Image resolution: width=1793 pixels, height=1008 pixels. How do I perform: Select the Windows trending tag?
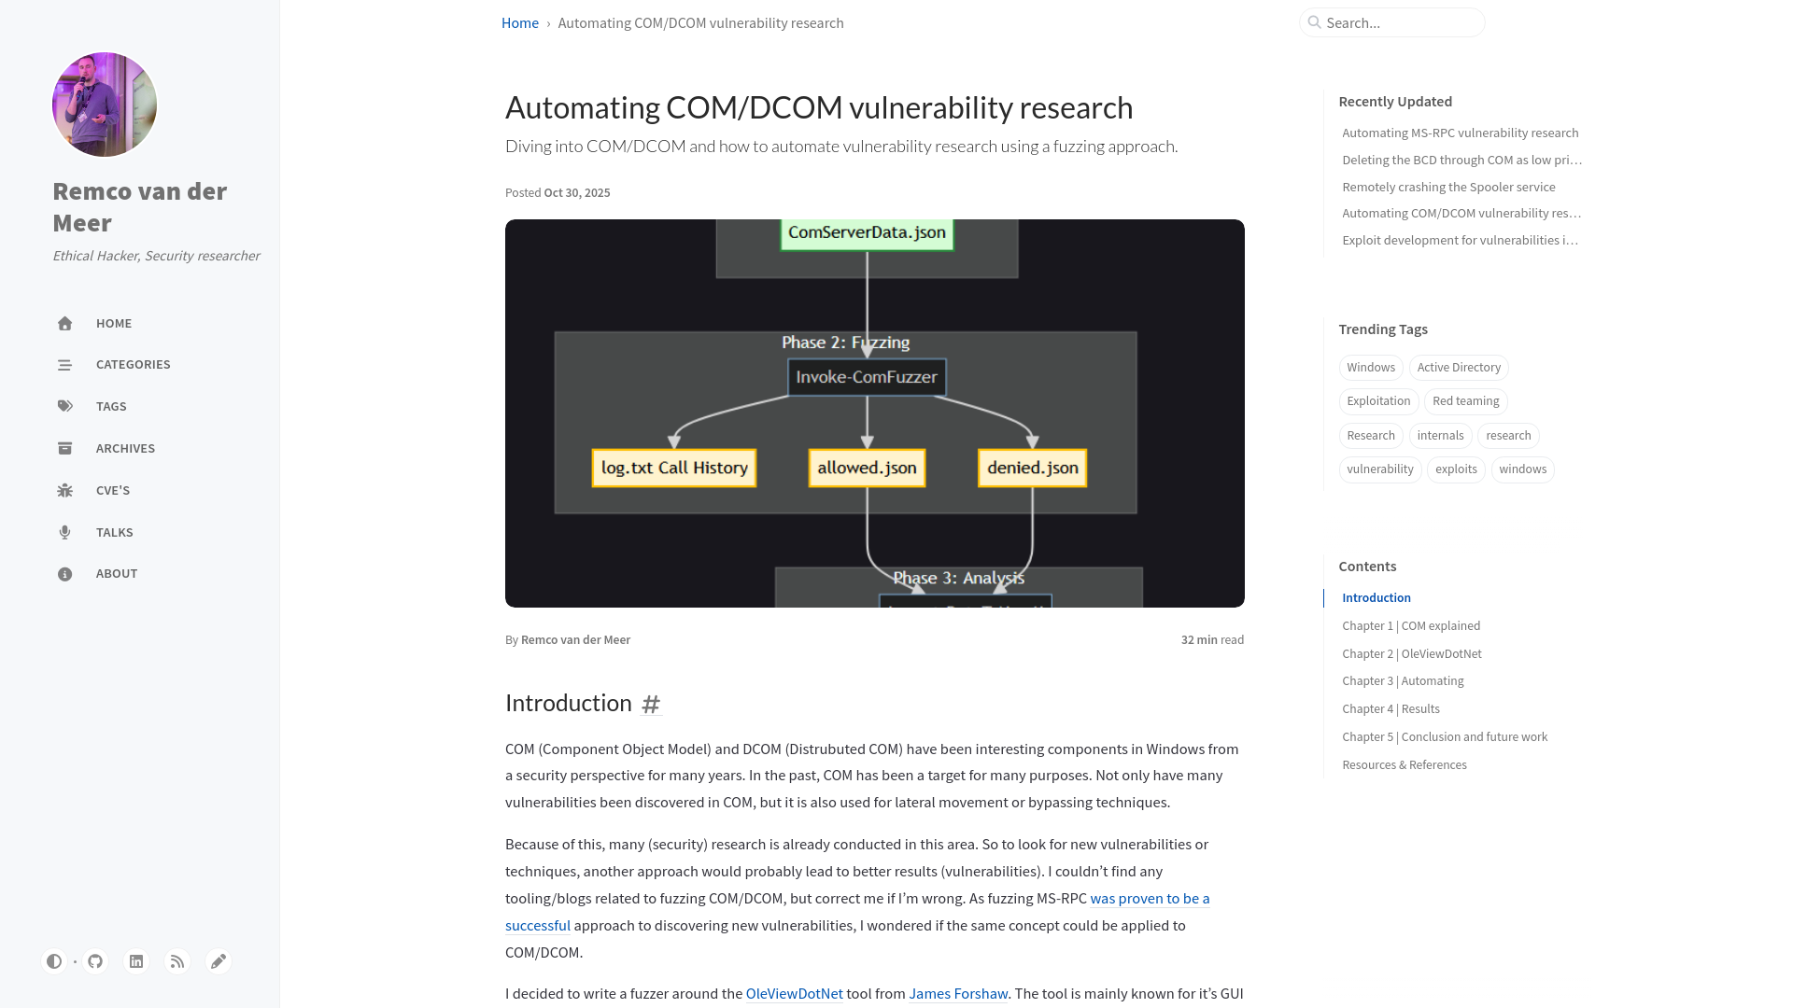pyautogui.click(x=1370, y=367)
